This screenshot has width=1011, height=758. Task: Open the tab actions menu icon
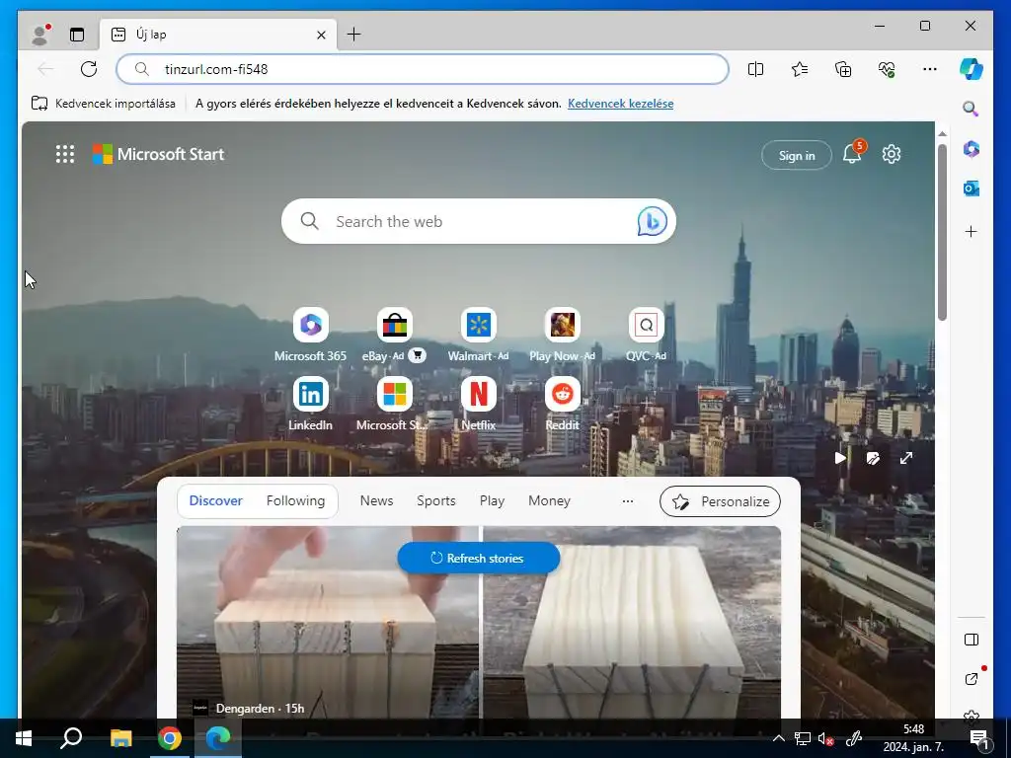(x=77, y=35)
